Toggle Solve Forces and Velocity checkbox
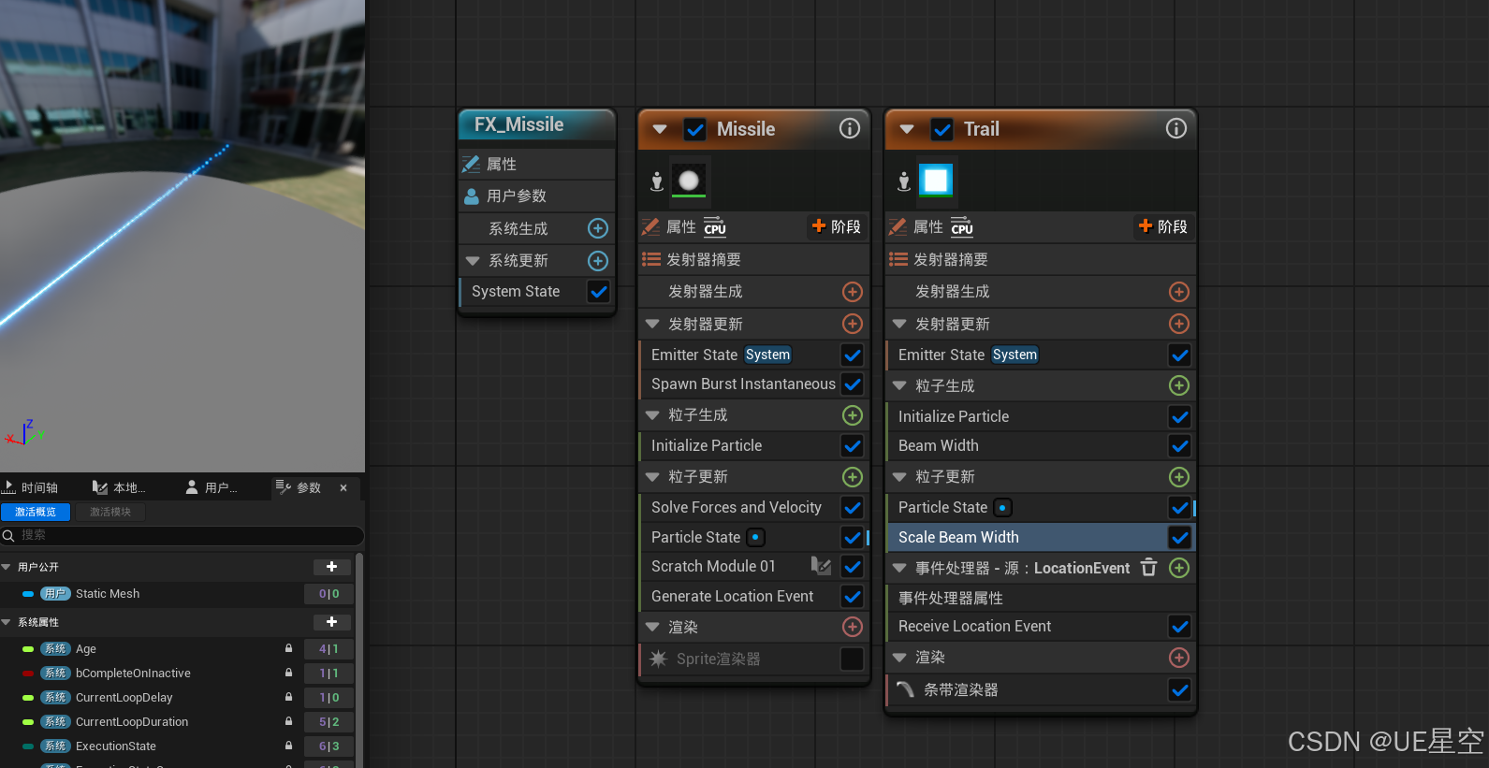The width and height of the screenshot is (1489, 768). 852,507
